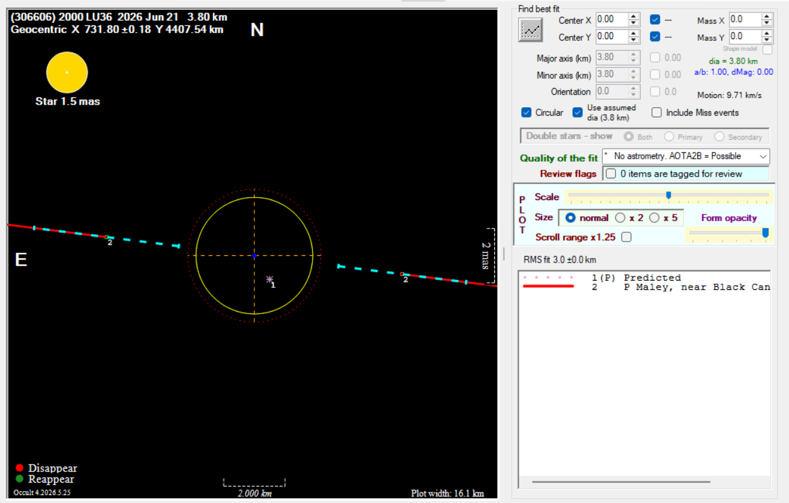Increase Center X with the up stepper arrow
This screenshot has width=789, height=503.
click(x=634, y=17)
